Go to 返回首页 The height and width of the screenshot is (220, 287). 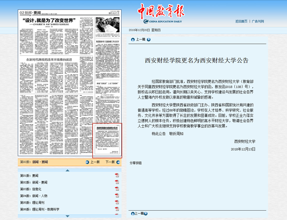click(241, 21)
